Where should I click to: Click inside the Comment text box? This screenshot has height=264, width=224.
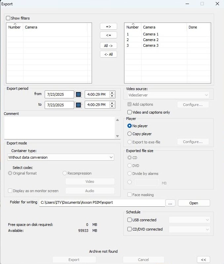tap(60, 128)
